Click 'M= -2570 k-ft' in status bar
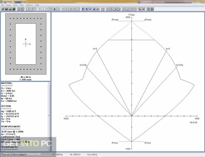Image resolution: width=205 pixels, height=157 pixels. [x=75, y=154]
